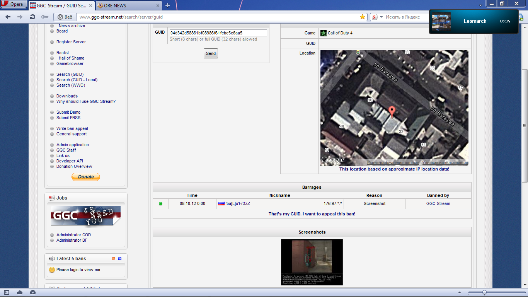
Task: Open the Условия использования map link
Action: click(x=445, y=163)
